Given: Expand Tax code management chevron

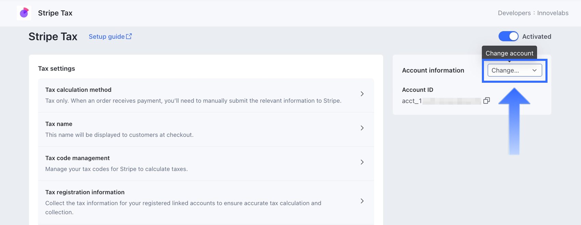Looking at the screenshot, I should tap(362, 162).
